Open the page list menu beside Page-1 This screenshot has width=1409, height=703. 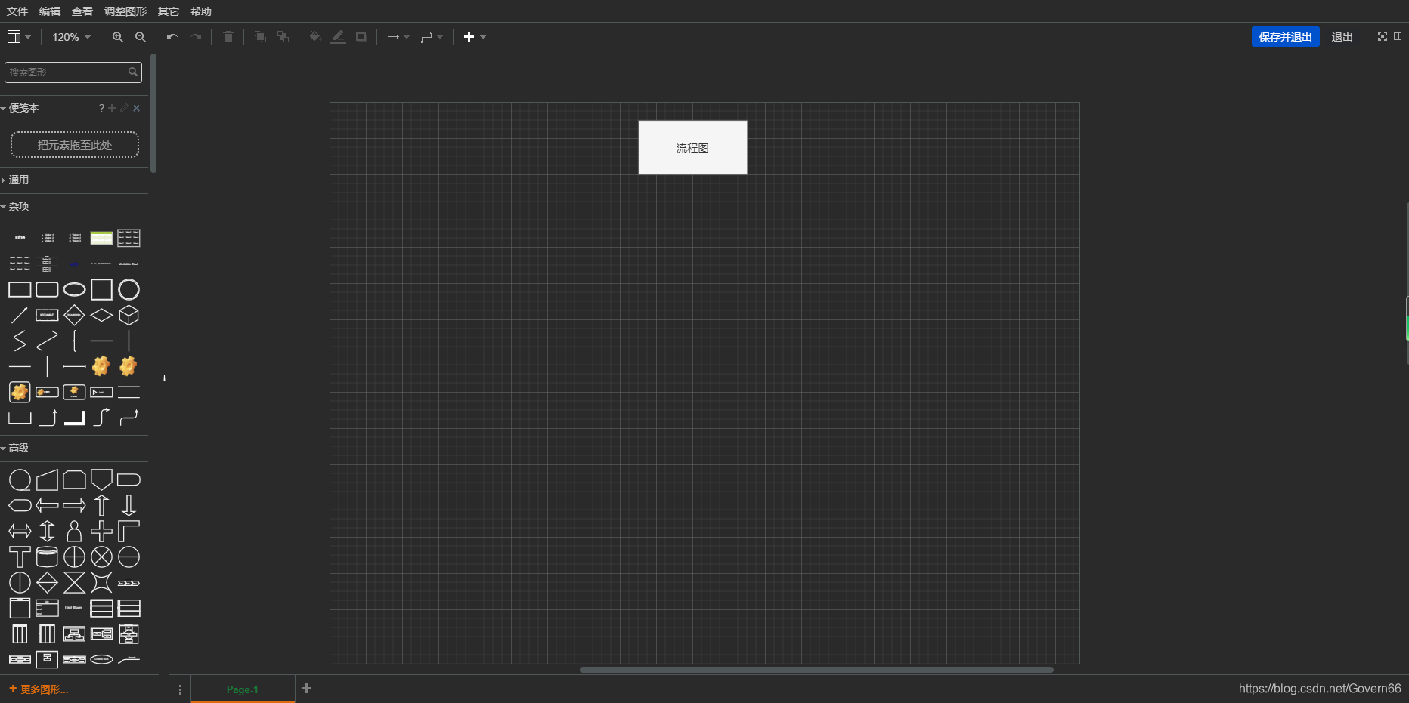[x=180, y=689]
